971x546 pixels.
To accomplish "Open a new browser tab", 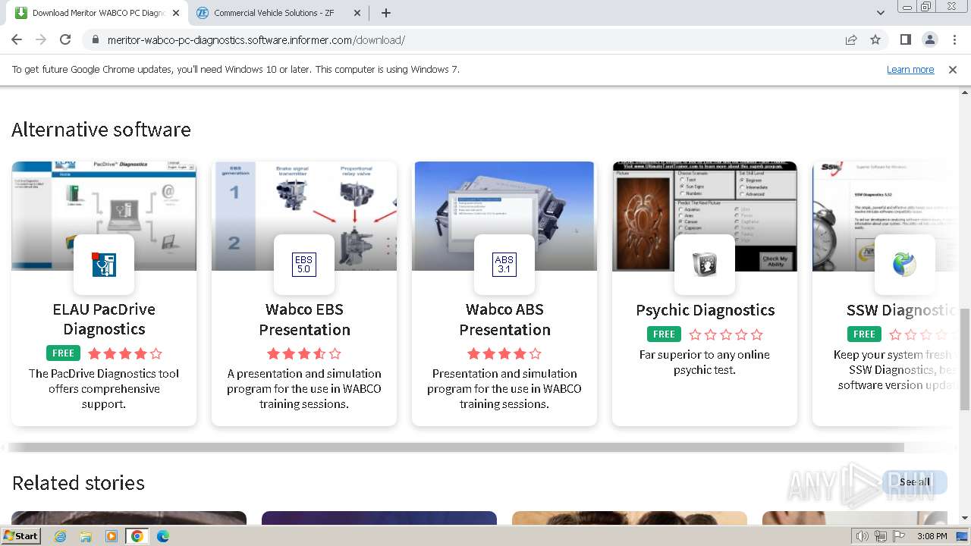I will (385, 13).
